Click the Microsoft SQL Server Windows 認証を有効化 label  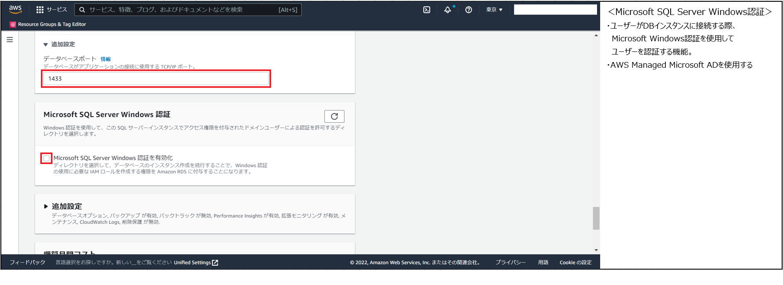coord(113,158)
